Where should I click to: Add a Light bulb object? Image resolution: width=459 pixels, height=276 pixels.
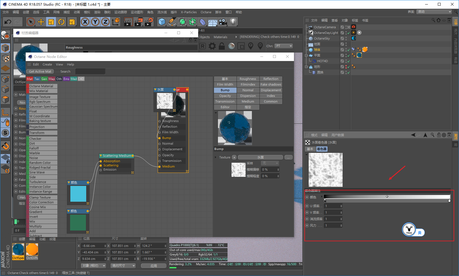233,22
